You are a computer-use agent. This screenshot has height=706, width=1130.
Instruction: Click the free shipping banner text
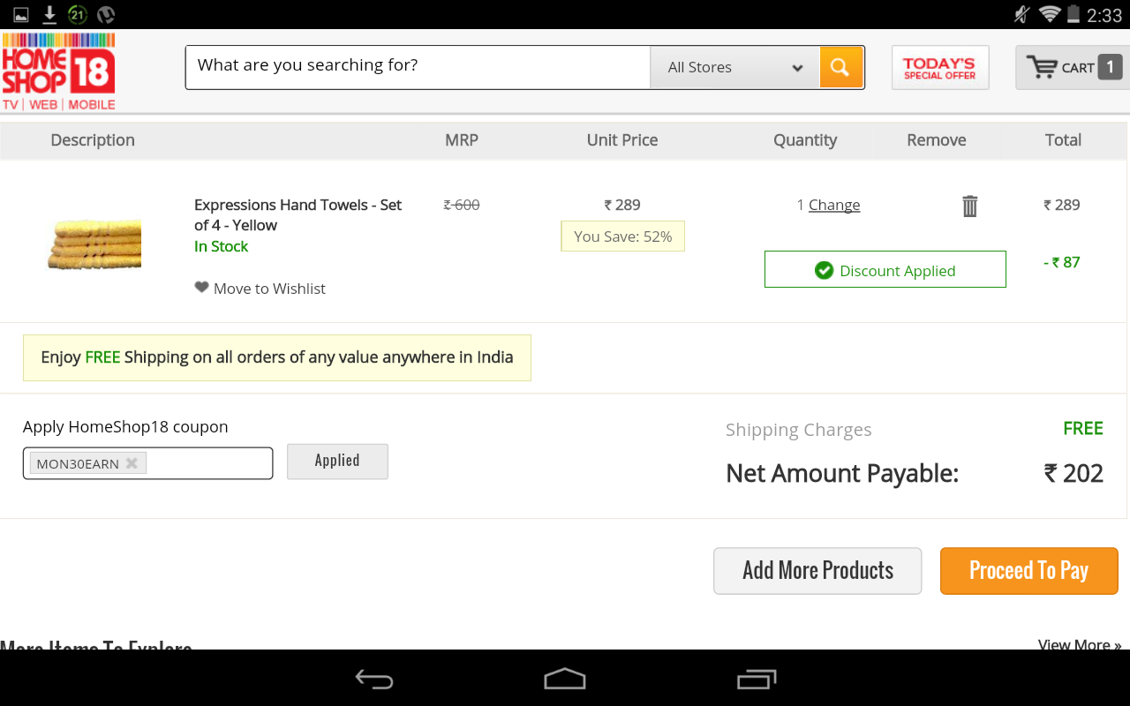pyautogui.click(x=277, y=357)
